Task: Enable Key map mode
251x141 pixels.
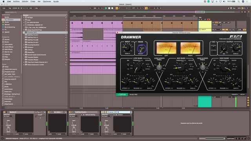Action: (234, 8)
